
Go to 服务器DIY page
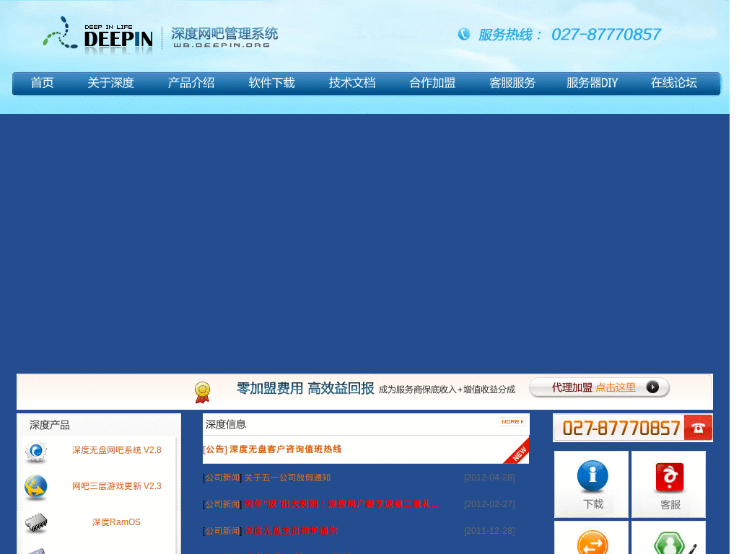592,83
